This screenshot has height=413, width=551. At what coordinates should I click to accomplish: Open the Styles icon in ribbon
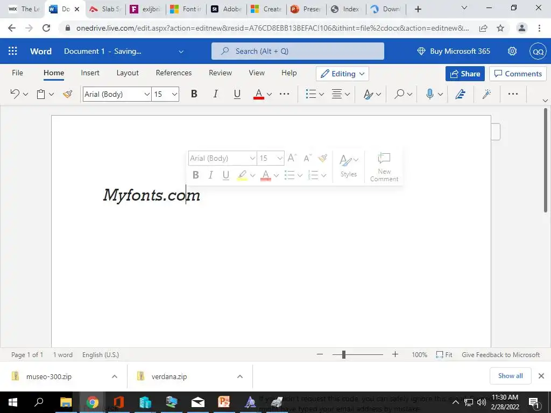pos(368,94)
